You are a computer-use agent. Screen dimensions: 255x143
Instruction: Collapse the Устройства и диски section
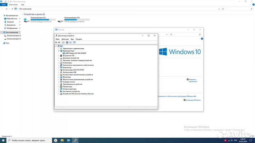pyautogui.click(x=23, y=14)
